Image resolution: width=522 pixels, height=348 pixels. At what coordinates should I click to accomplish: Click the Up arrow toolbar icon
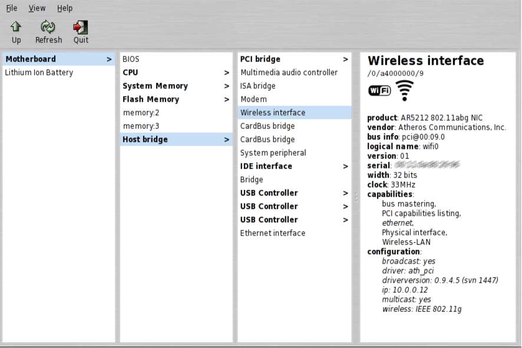coord(16,27)
